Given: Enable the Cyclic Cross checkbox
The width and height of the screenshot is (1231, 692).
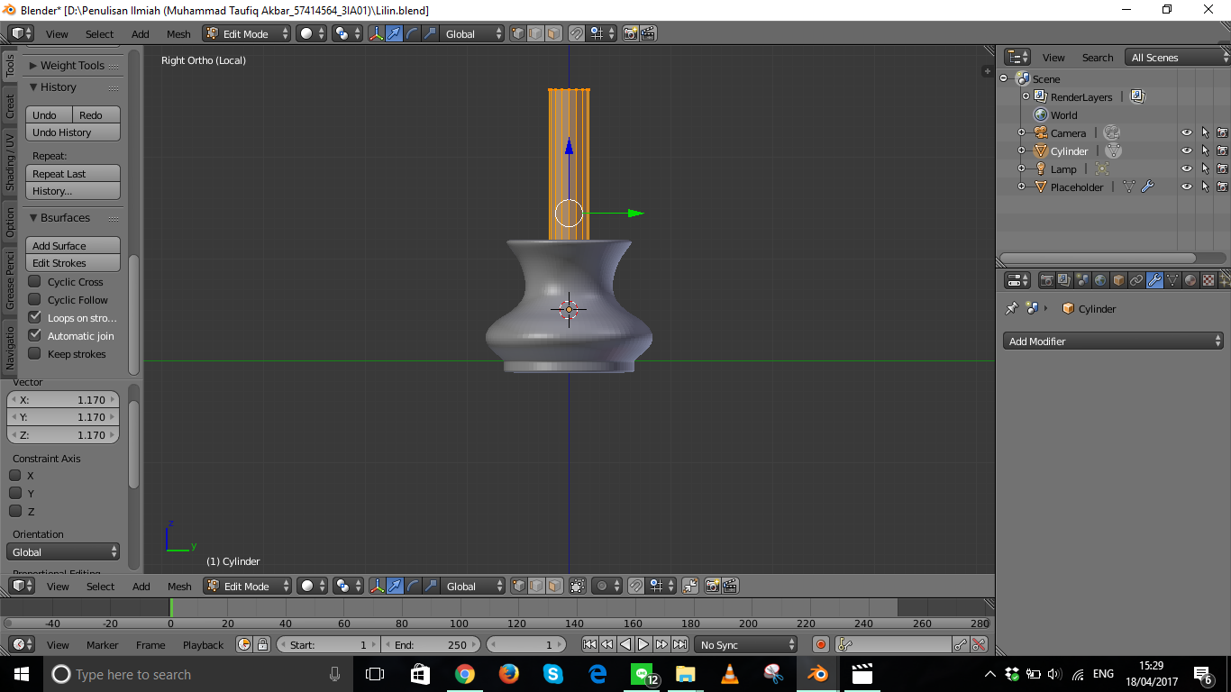Looking at the screenshot, I should (x=34, y=281).
